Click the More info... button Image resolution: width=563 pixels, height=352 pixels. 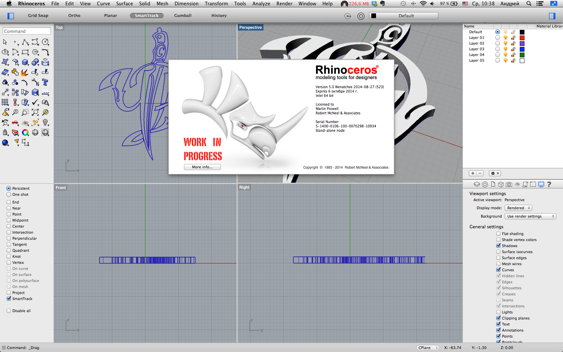tap(202, 167)
